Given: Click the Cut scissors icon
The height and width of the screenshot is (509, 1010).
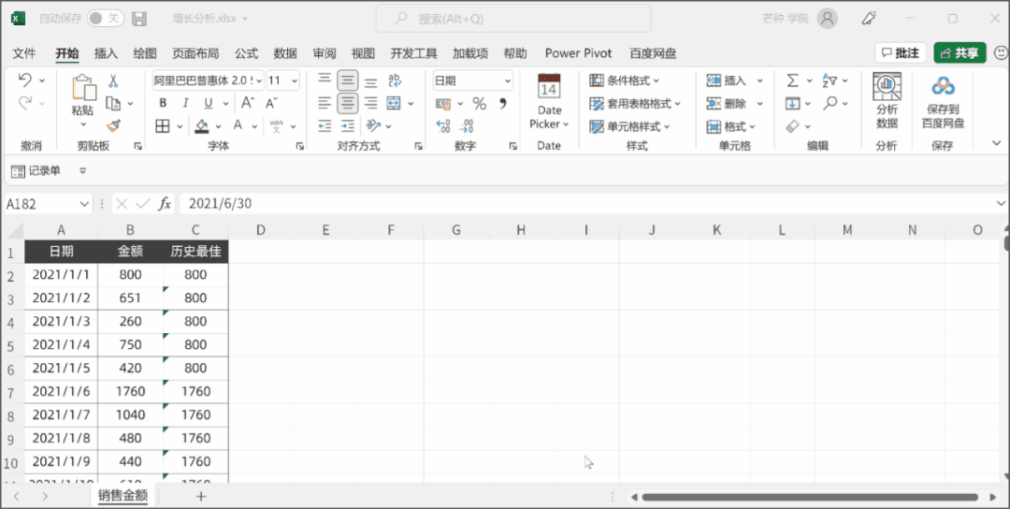Looking at the screenshot, I should pyautogui.click(x=113, y=81).
